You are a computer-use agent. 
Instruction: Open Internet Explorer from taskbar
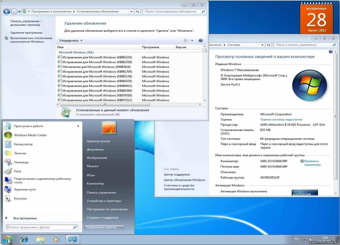pyautogui.click(x=24, y=239)
